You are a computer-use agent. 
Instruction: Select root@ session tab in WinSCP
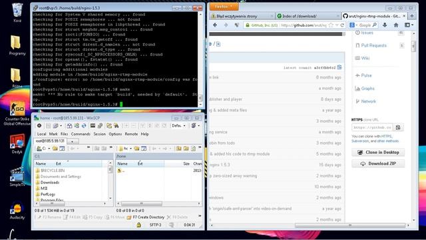tap(51, 141)
